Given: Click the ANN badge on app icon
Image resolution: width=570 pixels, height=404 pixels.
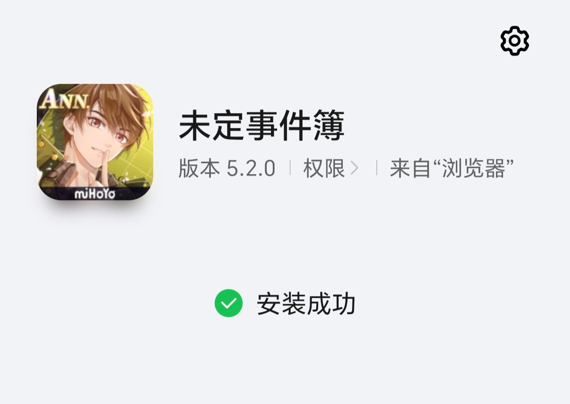Looking at the screenshot, I should [64, 100].
